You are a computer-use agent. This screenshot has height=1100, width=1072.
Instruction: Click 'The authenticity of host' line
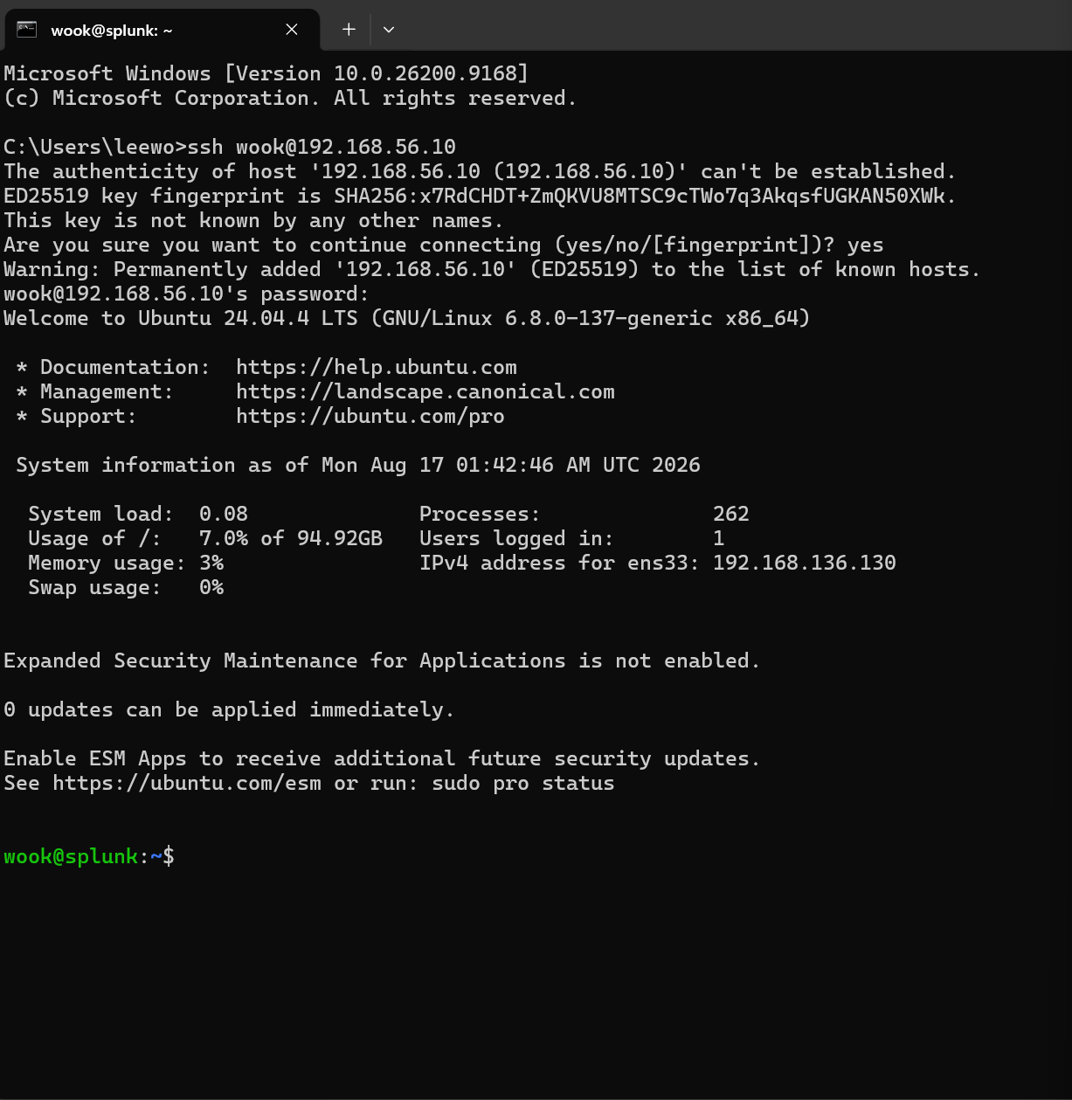480,171
